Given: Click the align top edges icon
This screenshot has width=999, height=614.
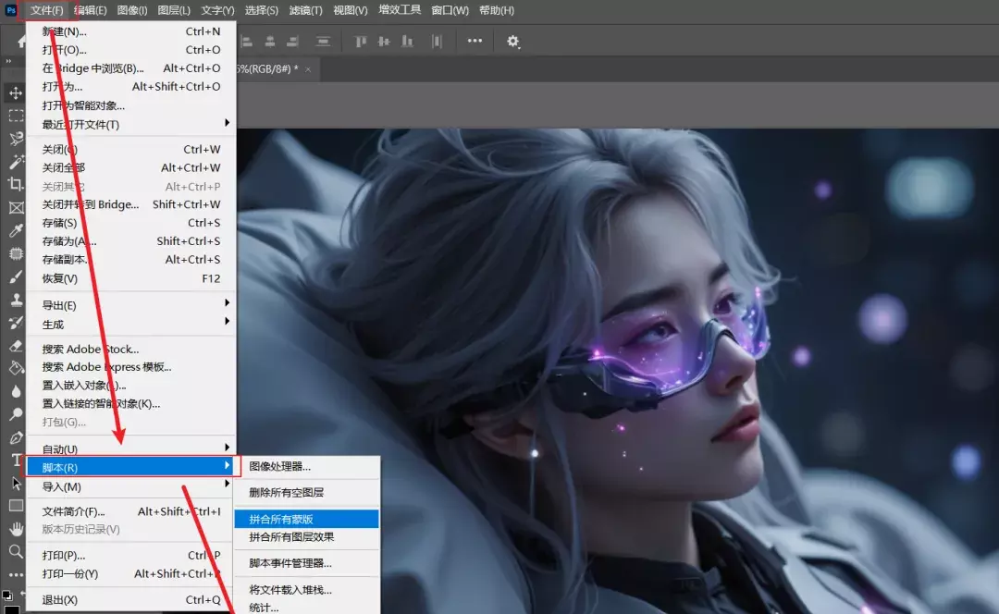Looking at the screenshot, I should [362, 42].
